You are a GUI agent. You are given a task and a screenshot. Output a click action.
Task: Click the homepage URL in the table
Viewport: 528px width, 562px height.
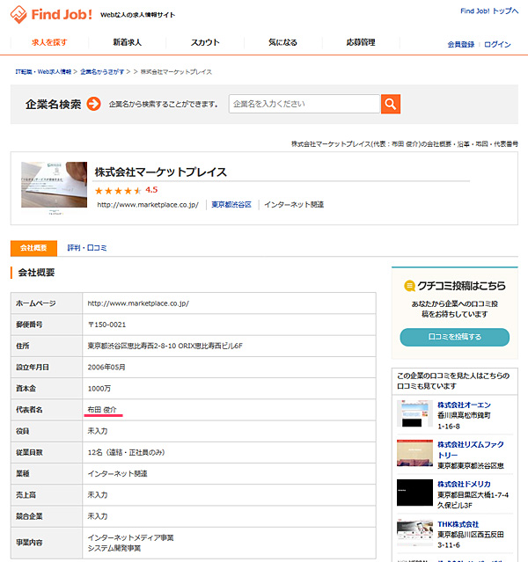(x=138, y=303)
